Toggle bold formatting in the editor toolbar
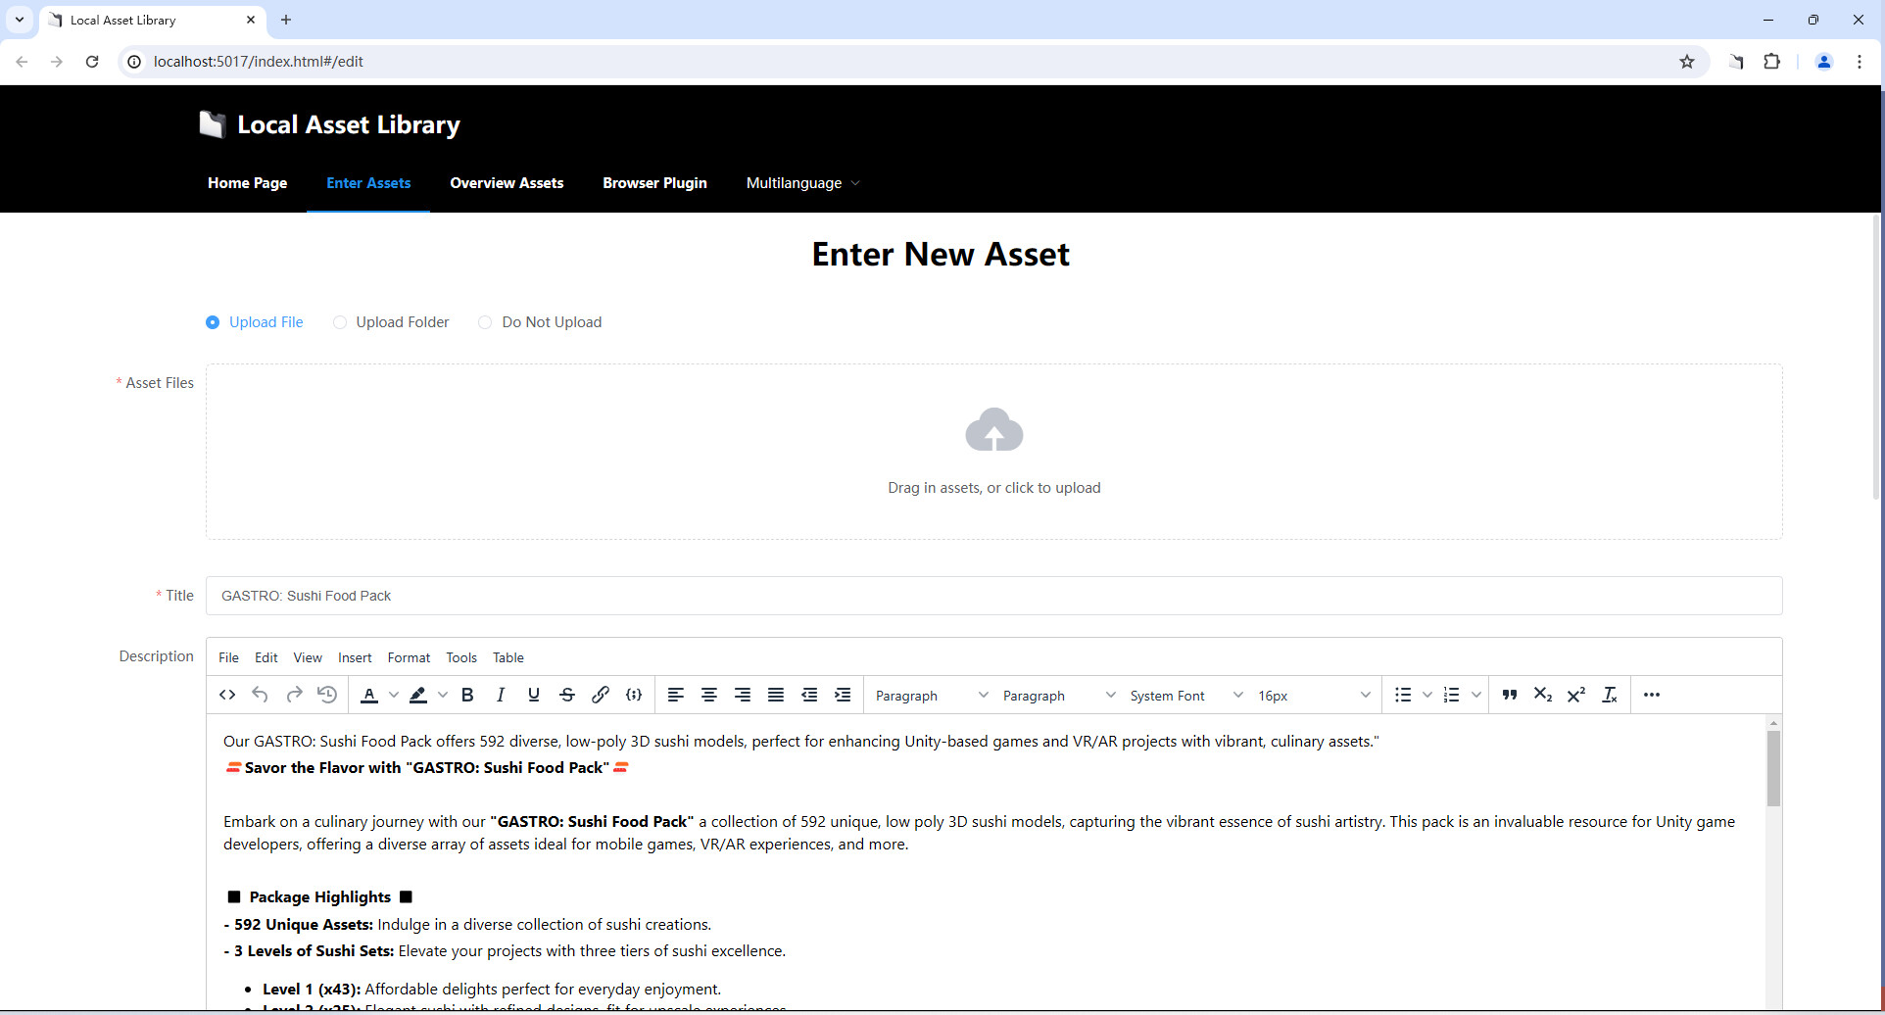Image resolution: width=1885 pixels, height=1015 pixels. 467,695
